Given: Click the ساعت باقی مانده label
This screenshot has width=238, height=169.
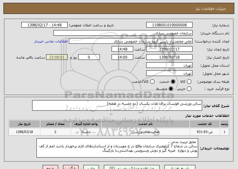Looking at the screenshot, I should (x=31, y=57).
